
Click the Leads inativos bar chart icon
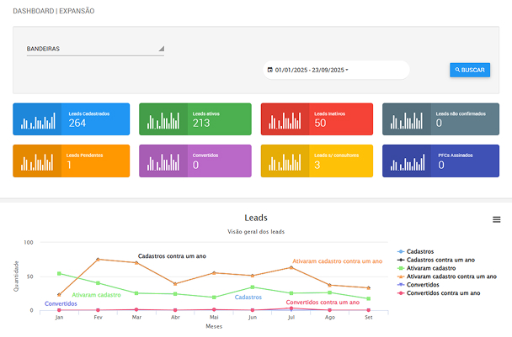pos(285,120)
